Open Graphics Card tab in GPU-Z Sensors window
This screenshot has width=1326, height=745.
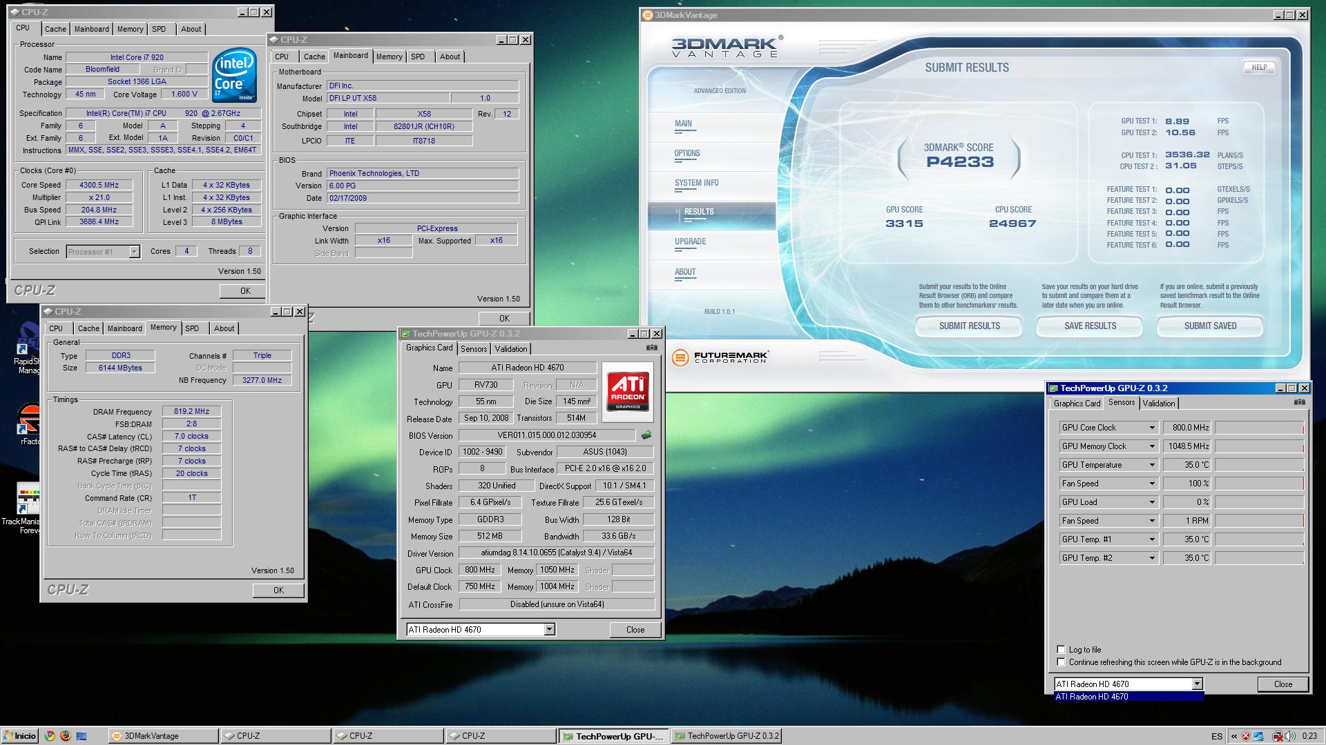tap(1077, 404)
